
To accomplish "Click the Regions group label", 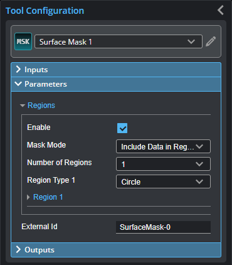I will click(41, 105).
